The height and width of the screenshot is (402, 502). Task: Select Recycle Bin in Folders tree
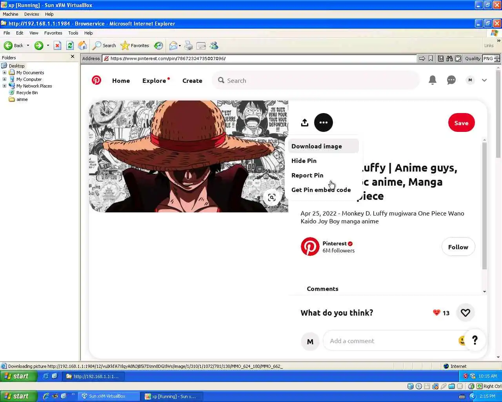[27, 93]
